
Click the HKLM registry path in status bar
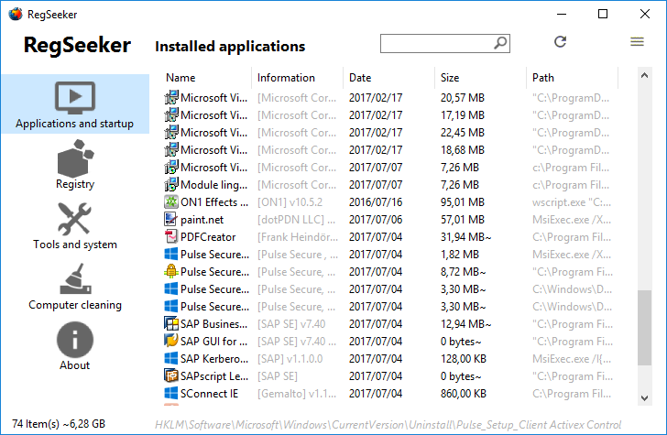pyautogui.click(x=388, y=425)
